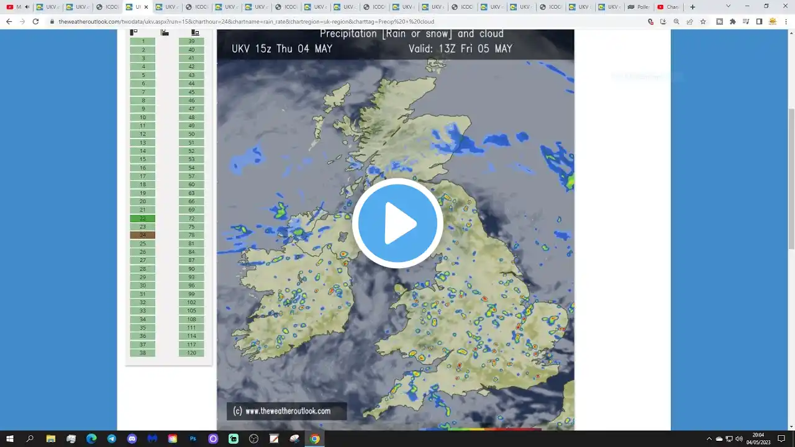Select forecast hour 5

143,75
